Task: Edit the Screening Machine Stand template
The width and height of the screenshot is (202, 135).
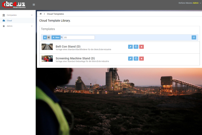Action: click(130, 58)
